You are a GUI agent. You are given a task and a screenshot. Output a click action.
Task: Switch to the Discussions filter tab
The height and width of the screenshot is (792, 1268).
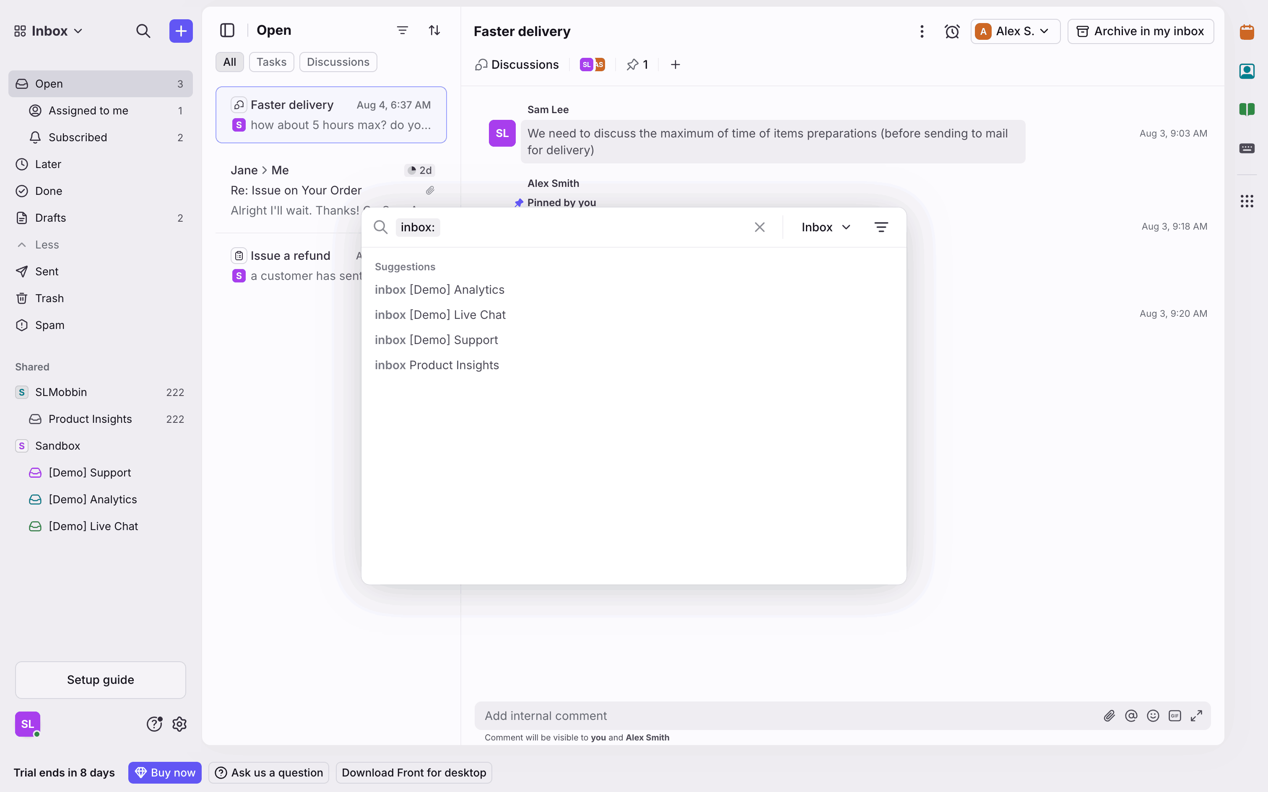tap(338, 62)
